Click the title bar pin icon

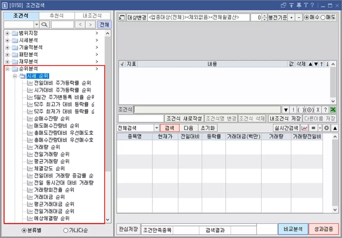pyautogui.click(x=299, y=5)
